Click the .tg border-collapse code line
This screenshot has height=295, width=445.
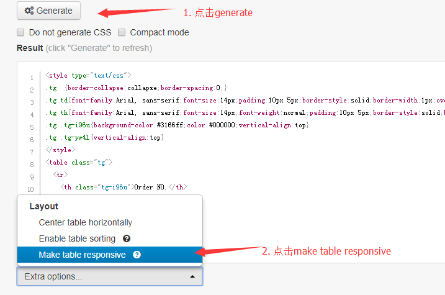point(136,88)
